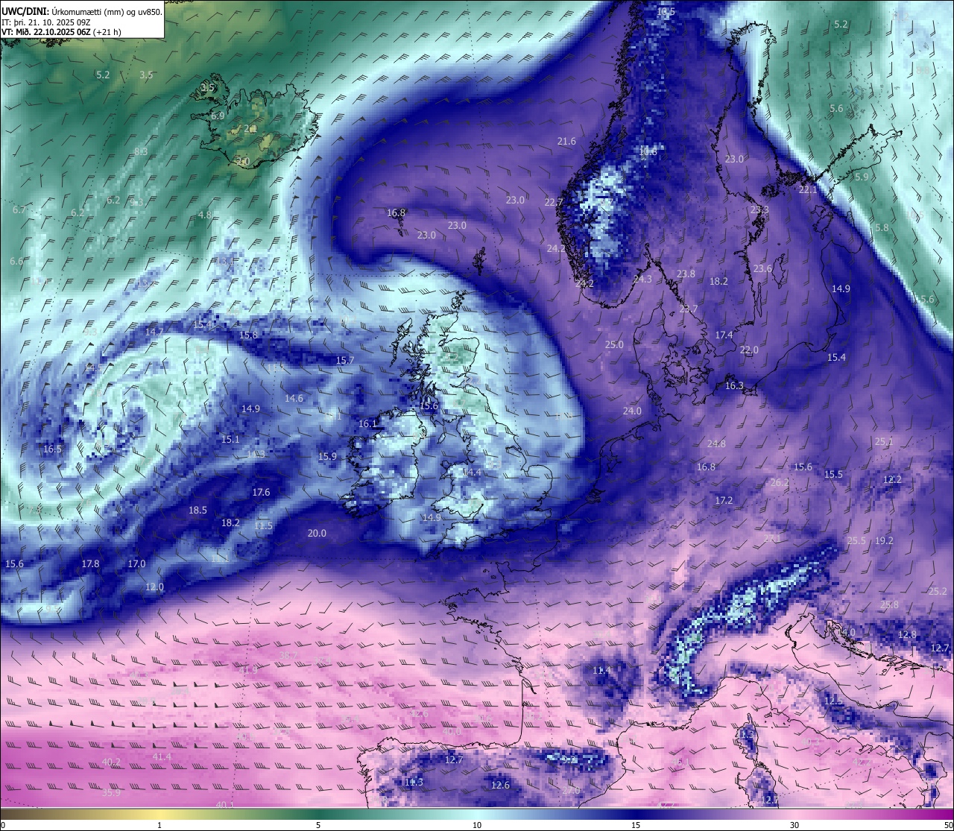Click the UWC/DINI map title line
The height and width of the screenshot is (831, 954).
click(x=82, y=12)
